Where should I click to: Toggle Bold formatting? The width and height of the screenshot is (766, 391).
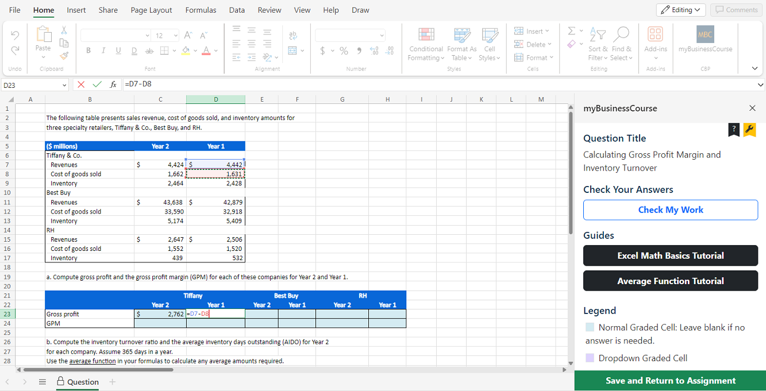[x=88, y=51]
